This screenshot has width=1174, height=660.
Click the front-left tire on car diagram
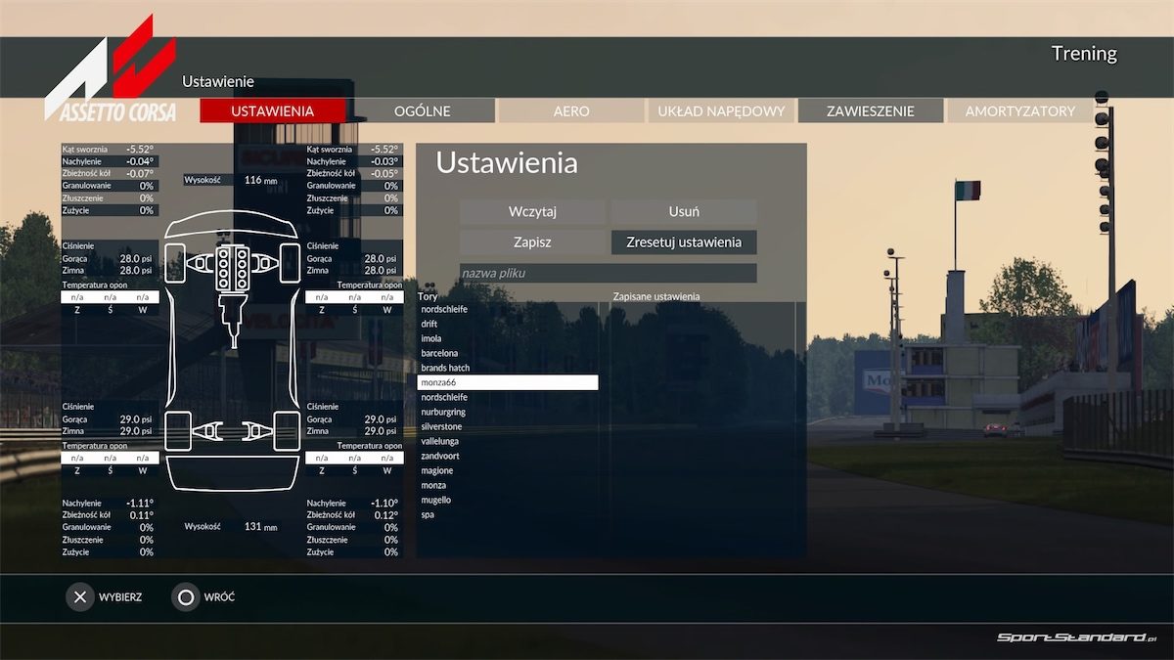[x=176, y=263]
